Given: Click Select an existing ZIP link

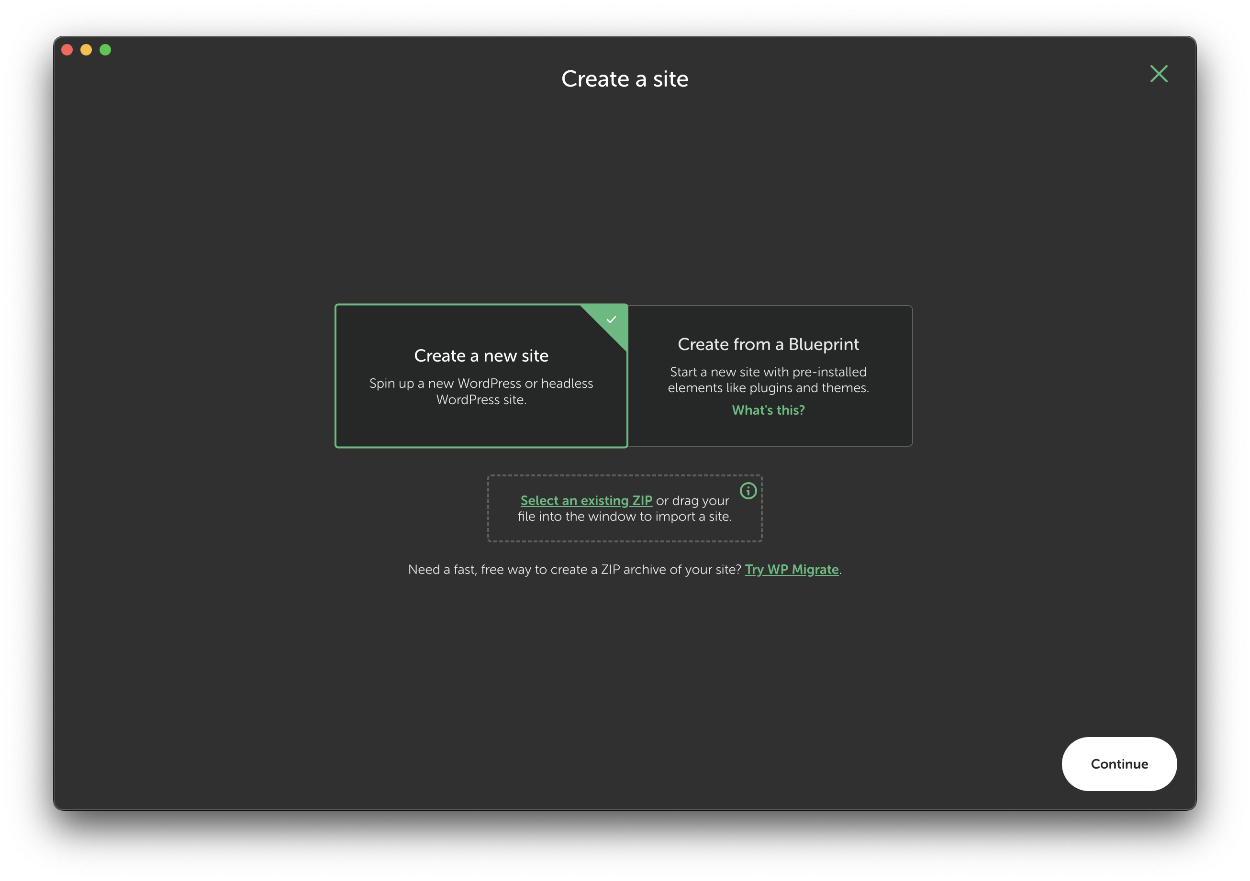Looking at the screenshot, I should 586,500.
